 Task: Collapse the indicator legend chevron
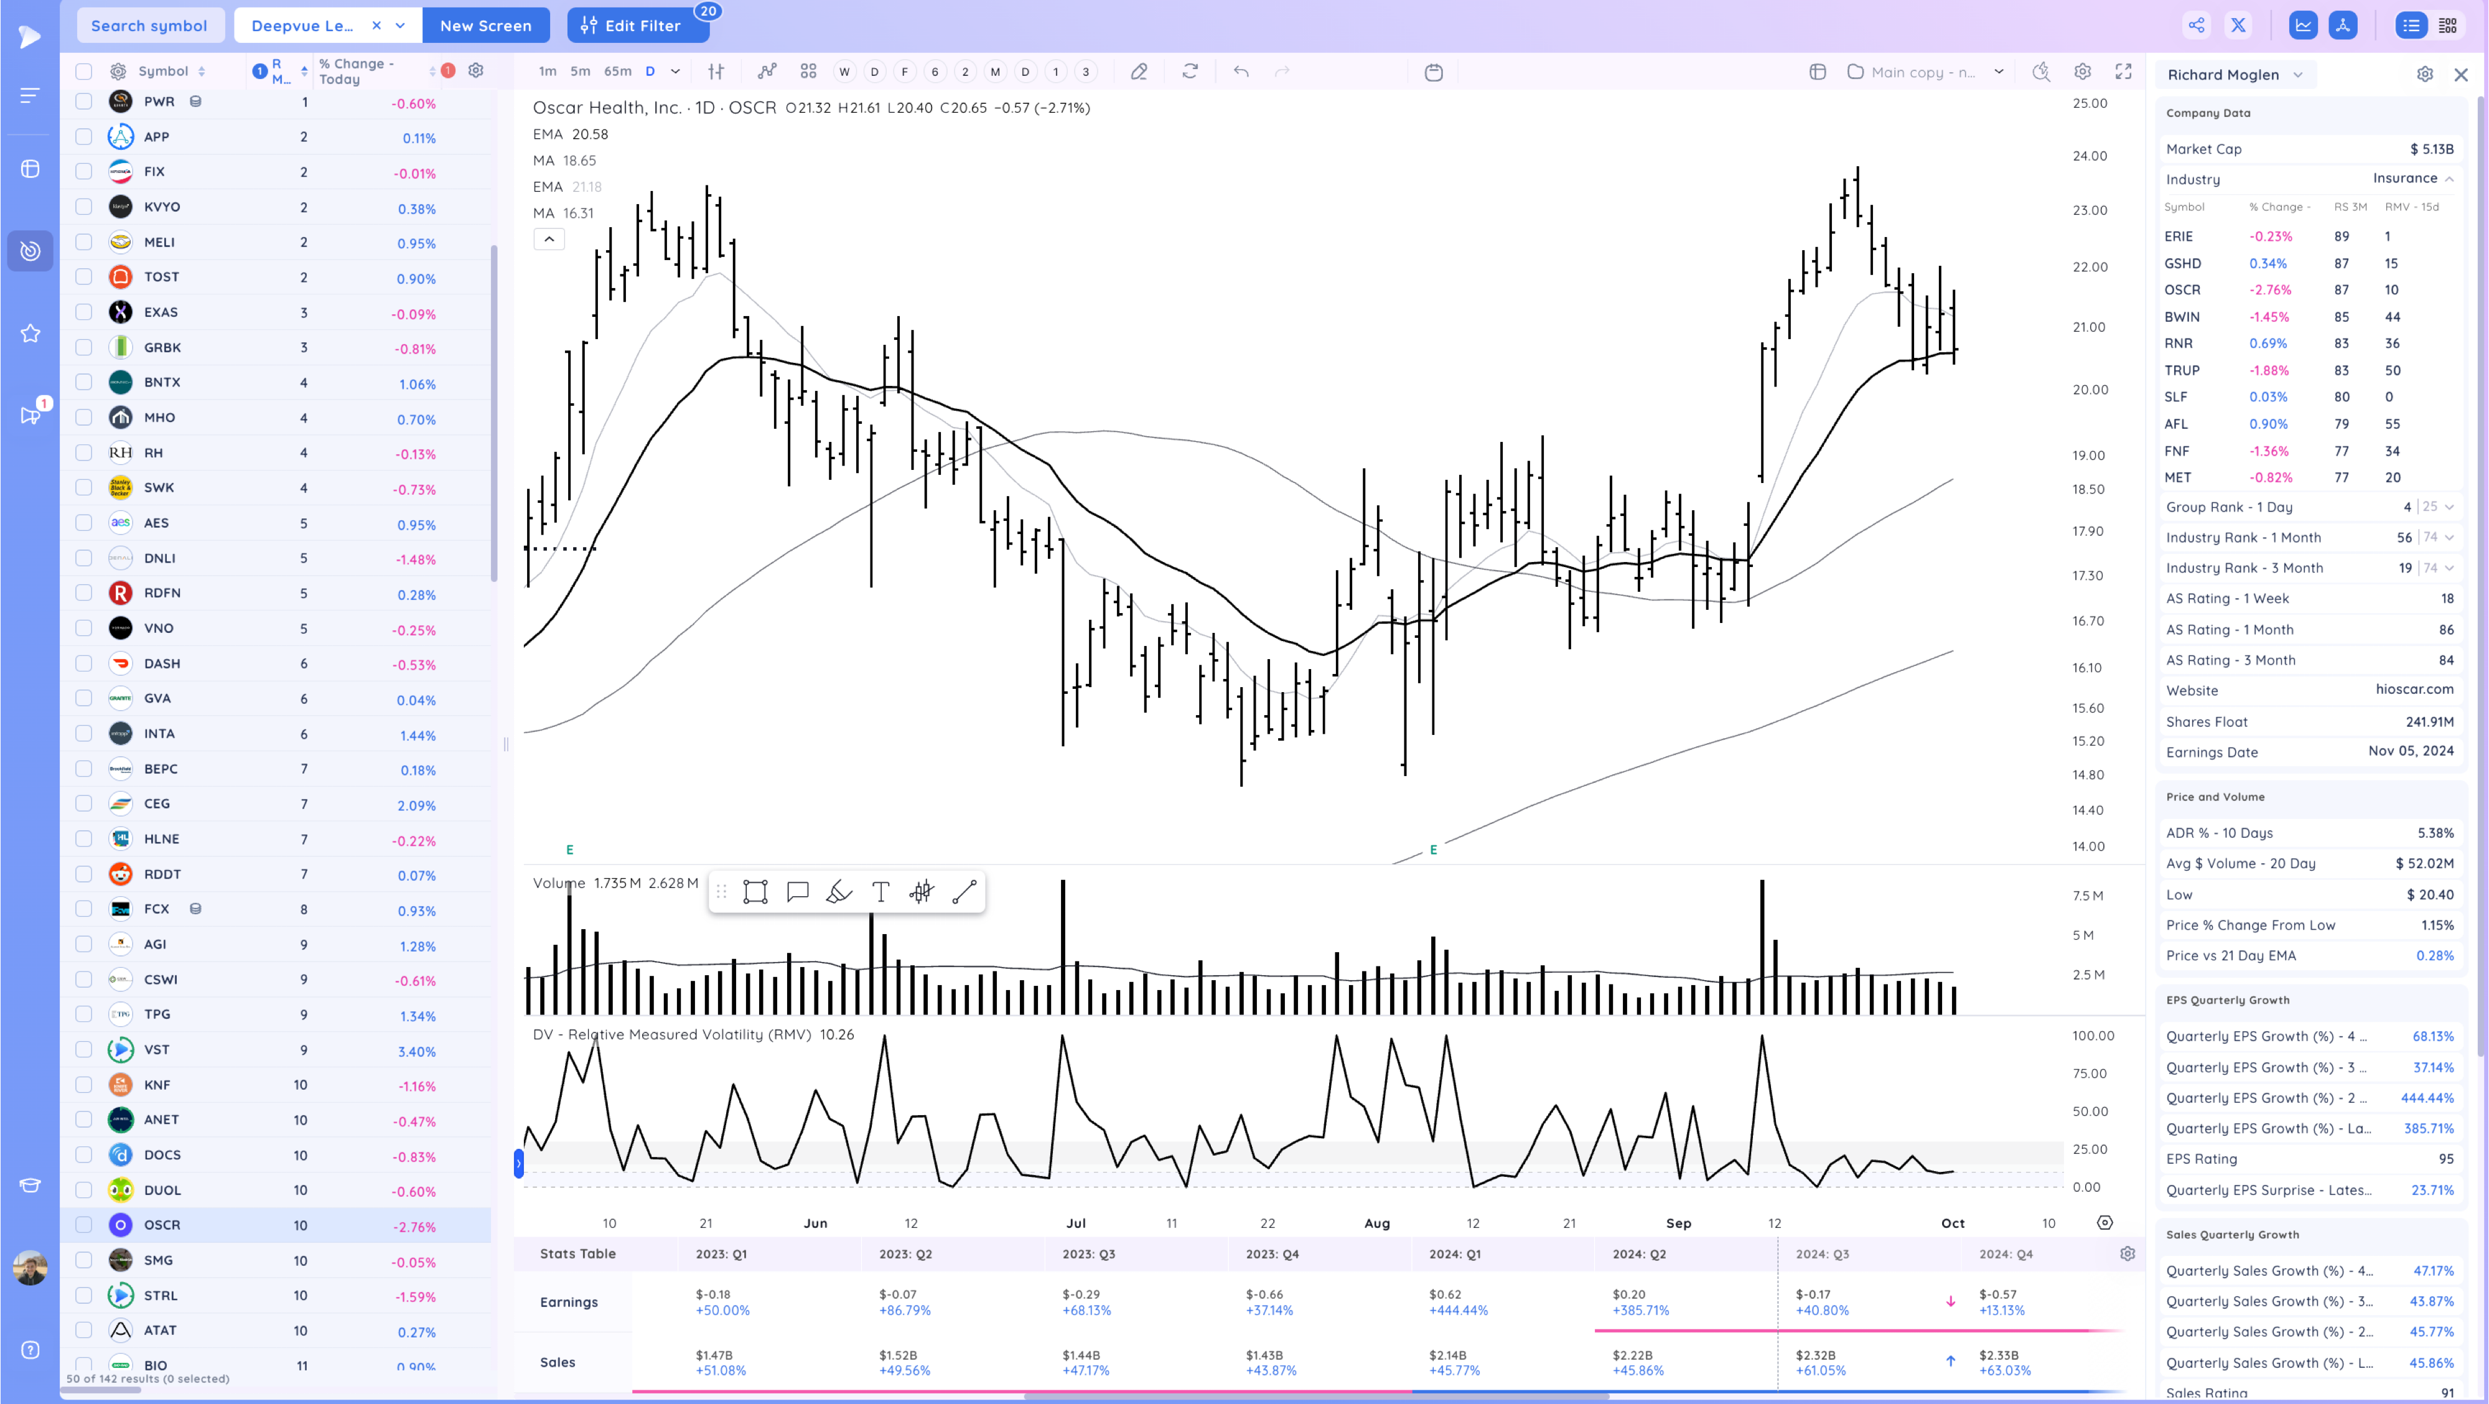(548, 239)
